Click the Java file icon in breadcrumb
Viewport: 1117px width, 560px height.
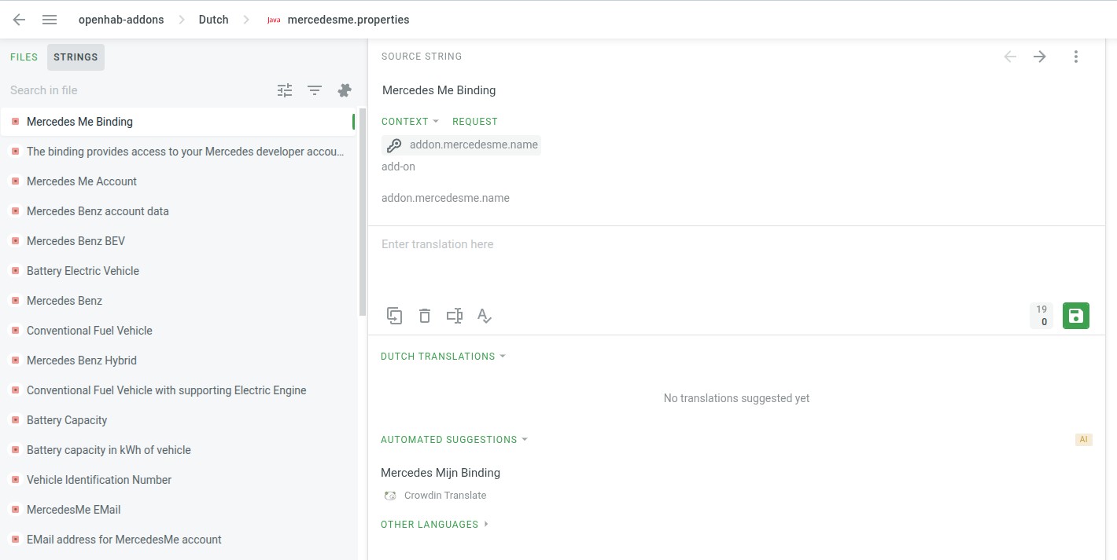[x=274, y=20]
